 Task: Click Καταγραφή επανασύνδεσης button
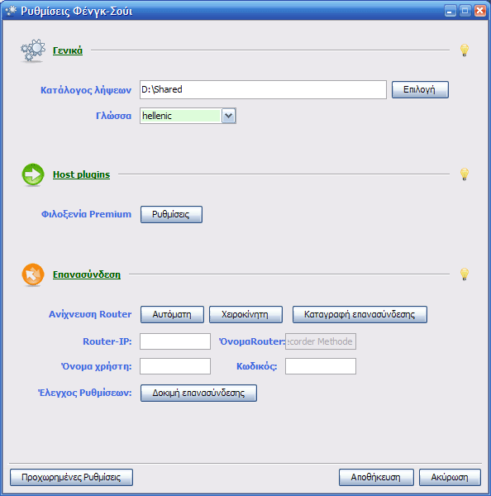point(360,314)
